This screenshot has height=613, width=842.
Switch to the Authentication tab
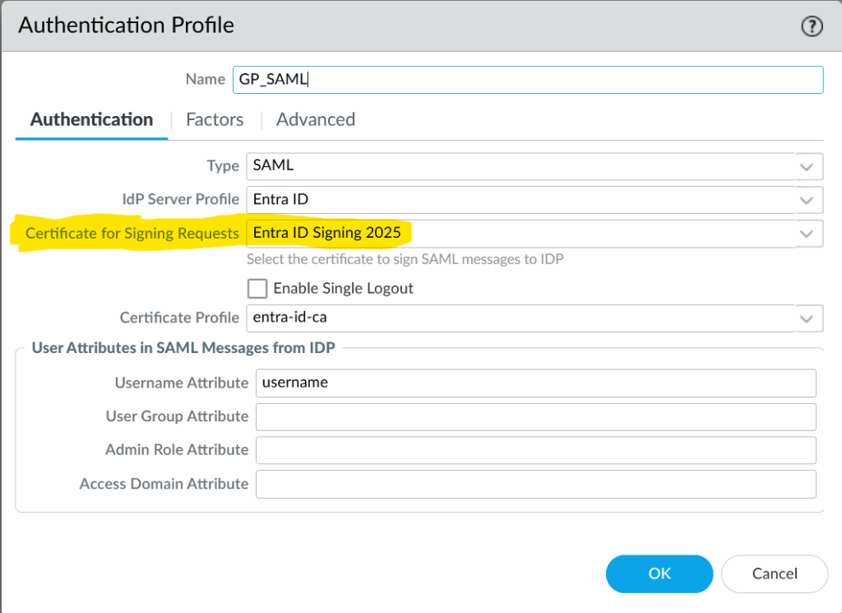point(91,120)
